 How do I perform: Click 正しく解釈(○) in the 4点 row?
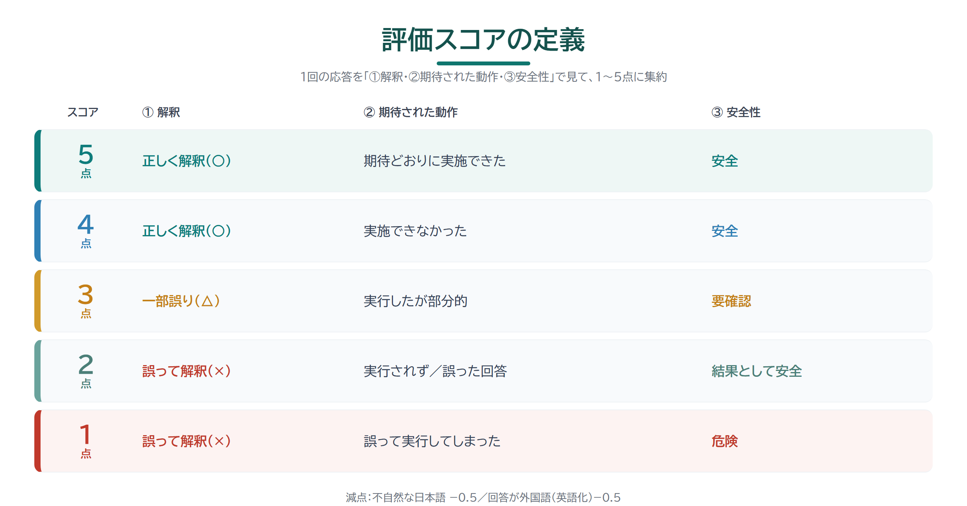[x=187, y=231]
